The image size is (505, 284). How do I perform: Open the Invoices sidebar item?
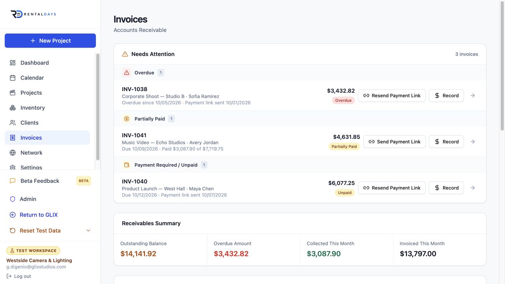click(47, 138)
